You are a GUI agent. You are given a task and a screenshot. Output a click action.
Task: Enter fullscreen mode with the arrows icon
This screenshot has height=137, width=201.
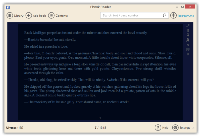click(188, 26)
